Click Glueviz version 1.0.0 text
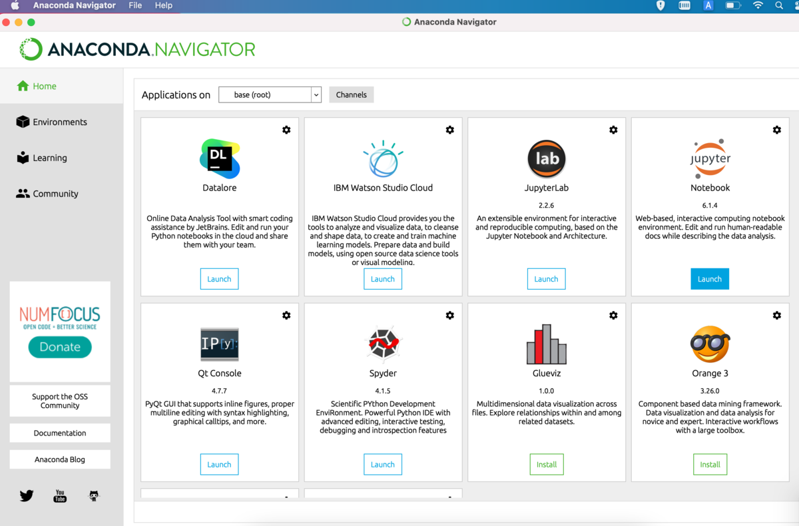 [x=547, y=391]
